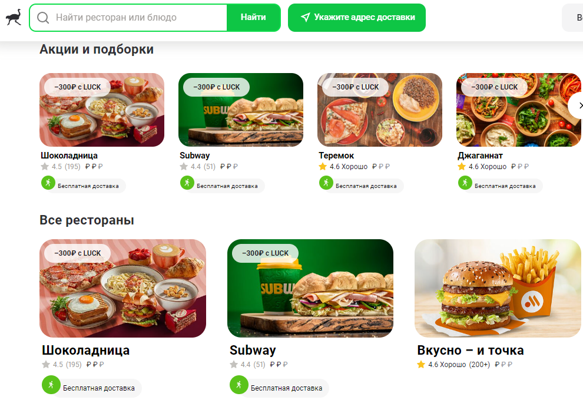
Task: Click the Найти search button
Action: pyautogui.click(x=253, y=18)
